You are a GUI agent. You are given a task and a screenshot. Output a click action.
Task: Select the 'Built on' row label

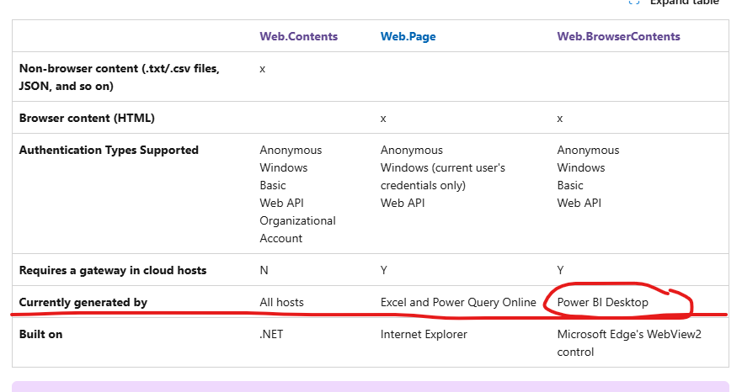(x=40, y=334)
